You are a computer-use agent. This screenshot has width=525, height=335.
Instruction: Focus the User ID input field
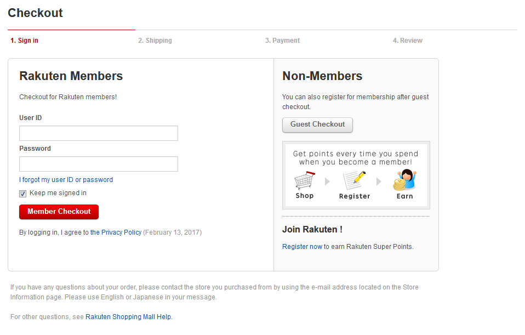pos(99,133)
